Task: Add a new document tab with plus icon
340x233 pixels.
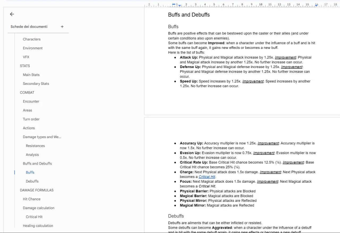Action: click(x=62, y=27)
